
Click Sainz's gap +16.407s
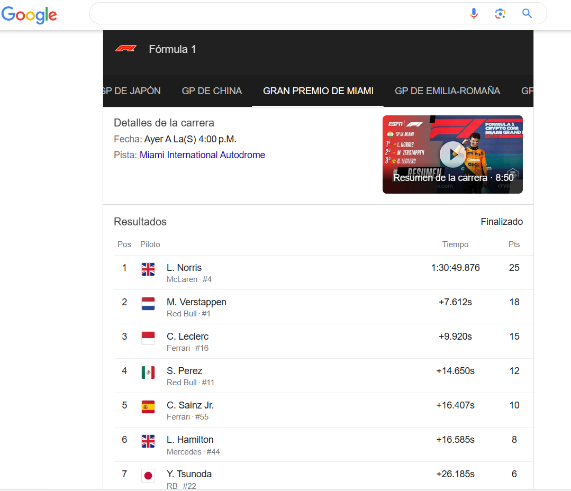coord(456,405)
